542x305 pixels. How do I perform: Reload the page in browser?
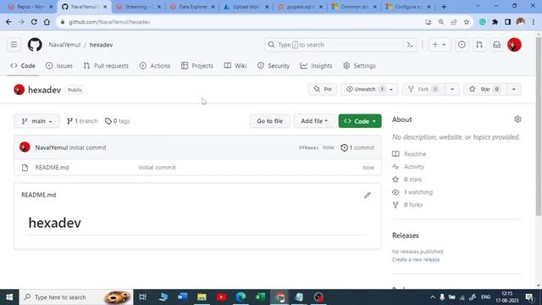point(34,22)
